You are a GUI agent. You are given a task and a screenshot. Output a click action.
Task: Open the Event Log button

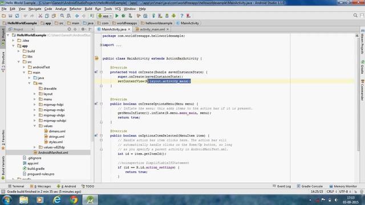(282, 186)
